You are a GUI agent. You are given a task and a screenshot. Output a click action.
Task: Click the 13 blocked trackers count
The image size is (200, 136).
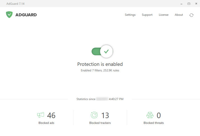click(105, 115)
